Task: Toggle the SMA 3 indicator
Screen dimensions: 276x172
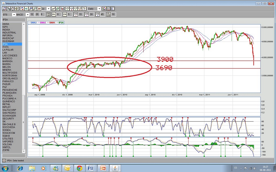Action: 97,14
